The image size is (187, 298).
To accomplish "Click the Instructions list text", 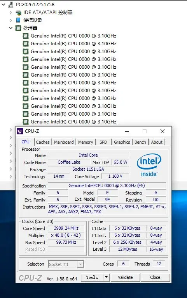I will pos(107,209).
